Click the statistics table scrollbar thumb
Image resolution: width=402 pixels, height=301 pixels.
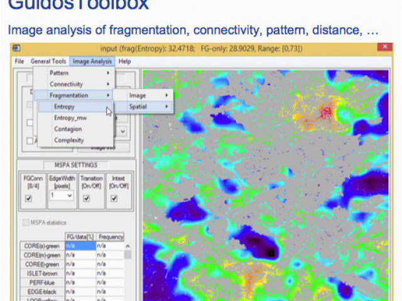[x=128, y=255]
